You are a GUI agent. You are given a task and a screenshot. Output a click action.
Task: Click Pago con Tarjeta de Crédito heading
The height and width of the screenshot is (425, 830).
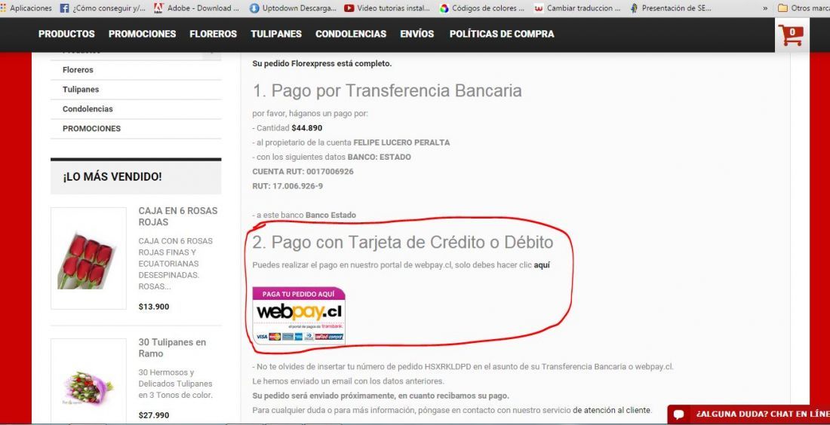pos(403,242)
